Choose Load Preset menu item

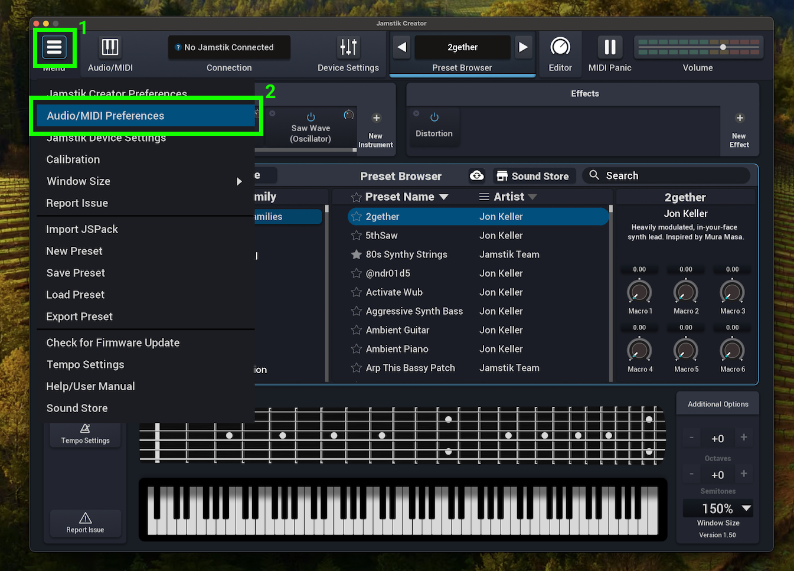(x=146, y=295)
